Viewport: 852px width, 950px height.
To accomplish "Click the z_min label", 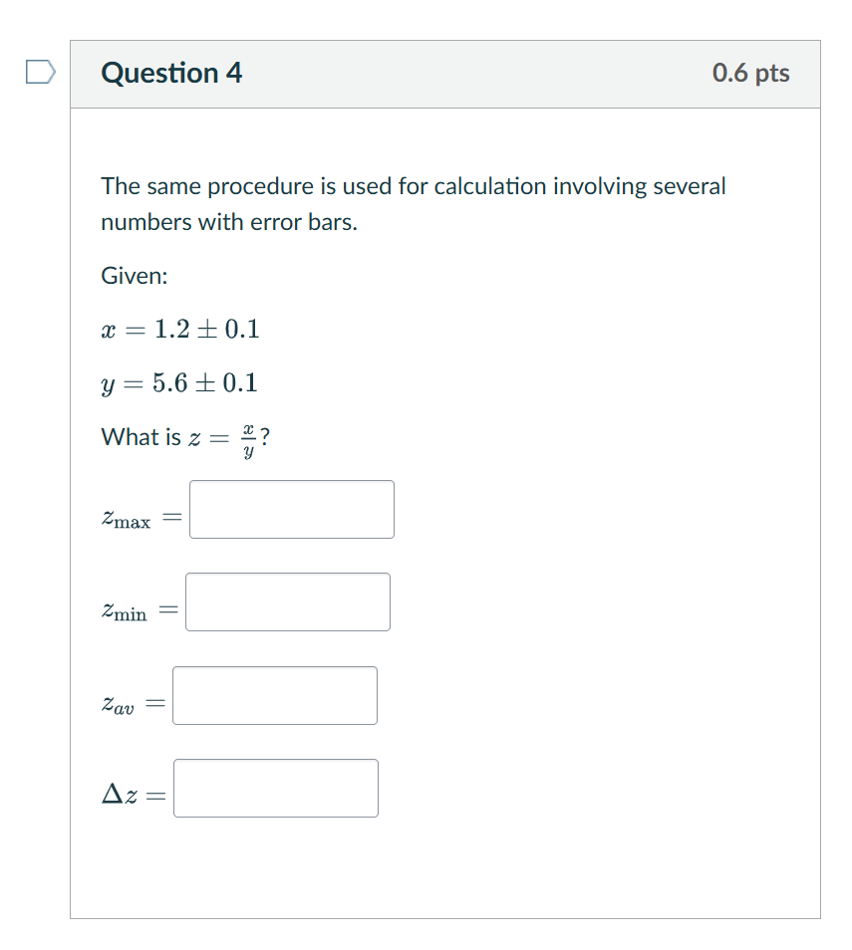I will pos(126,608).
